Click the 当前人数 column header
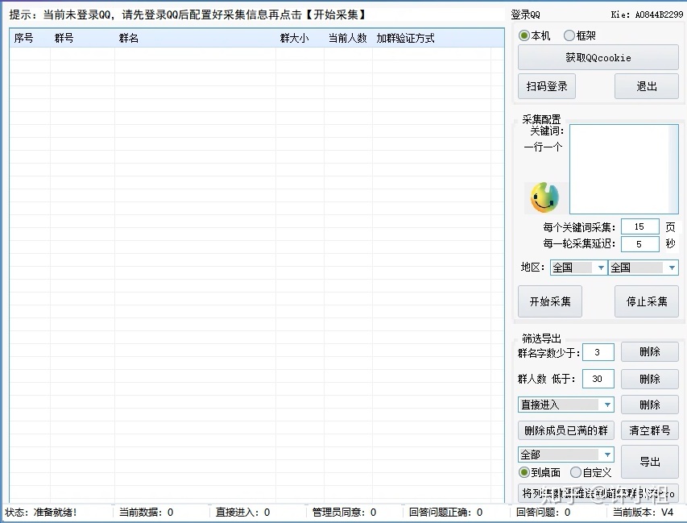Viewport: 687px width, 523px height. tap(347, 38)
